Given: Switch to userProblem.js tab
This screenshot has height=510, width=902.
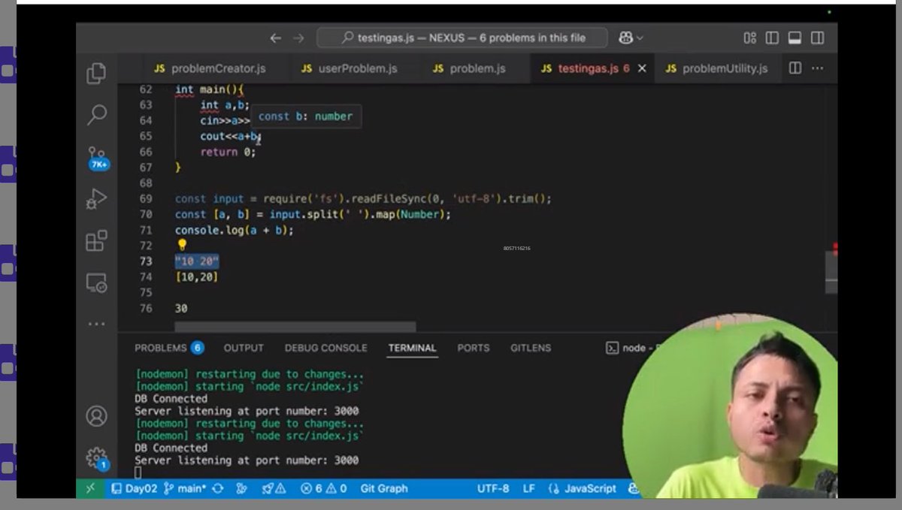Looking at the screenshot, I should click(x=350, y=68).
